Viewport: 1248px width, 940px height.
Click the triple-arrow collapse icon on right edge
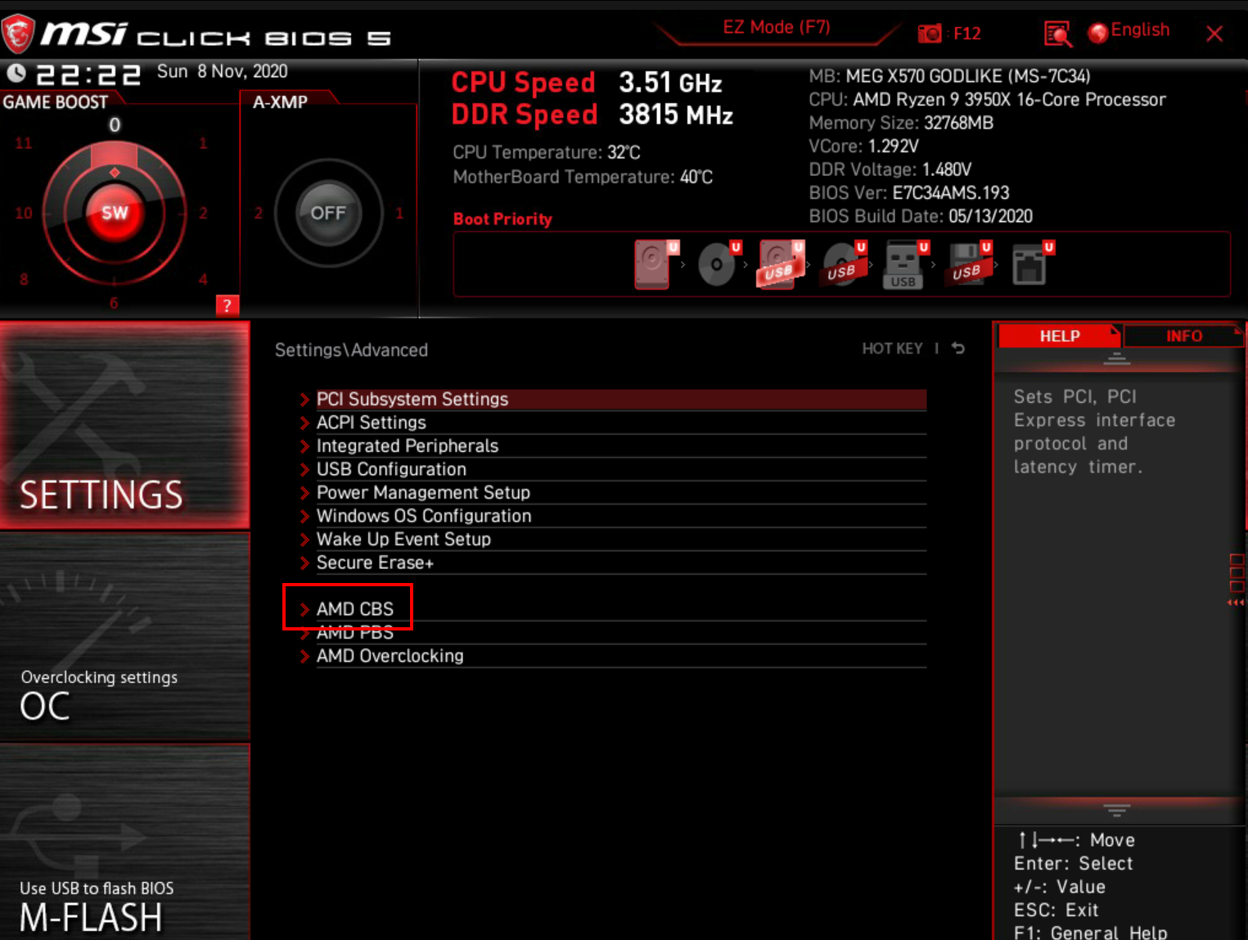point(1236,603)
